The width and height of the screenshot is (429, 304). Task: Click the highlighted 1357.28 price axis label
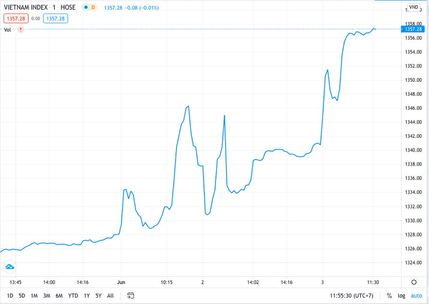(414, 29)
